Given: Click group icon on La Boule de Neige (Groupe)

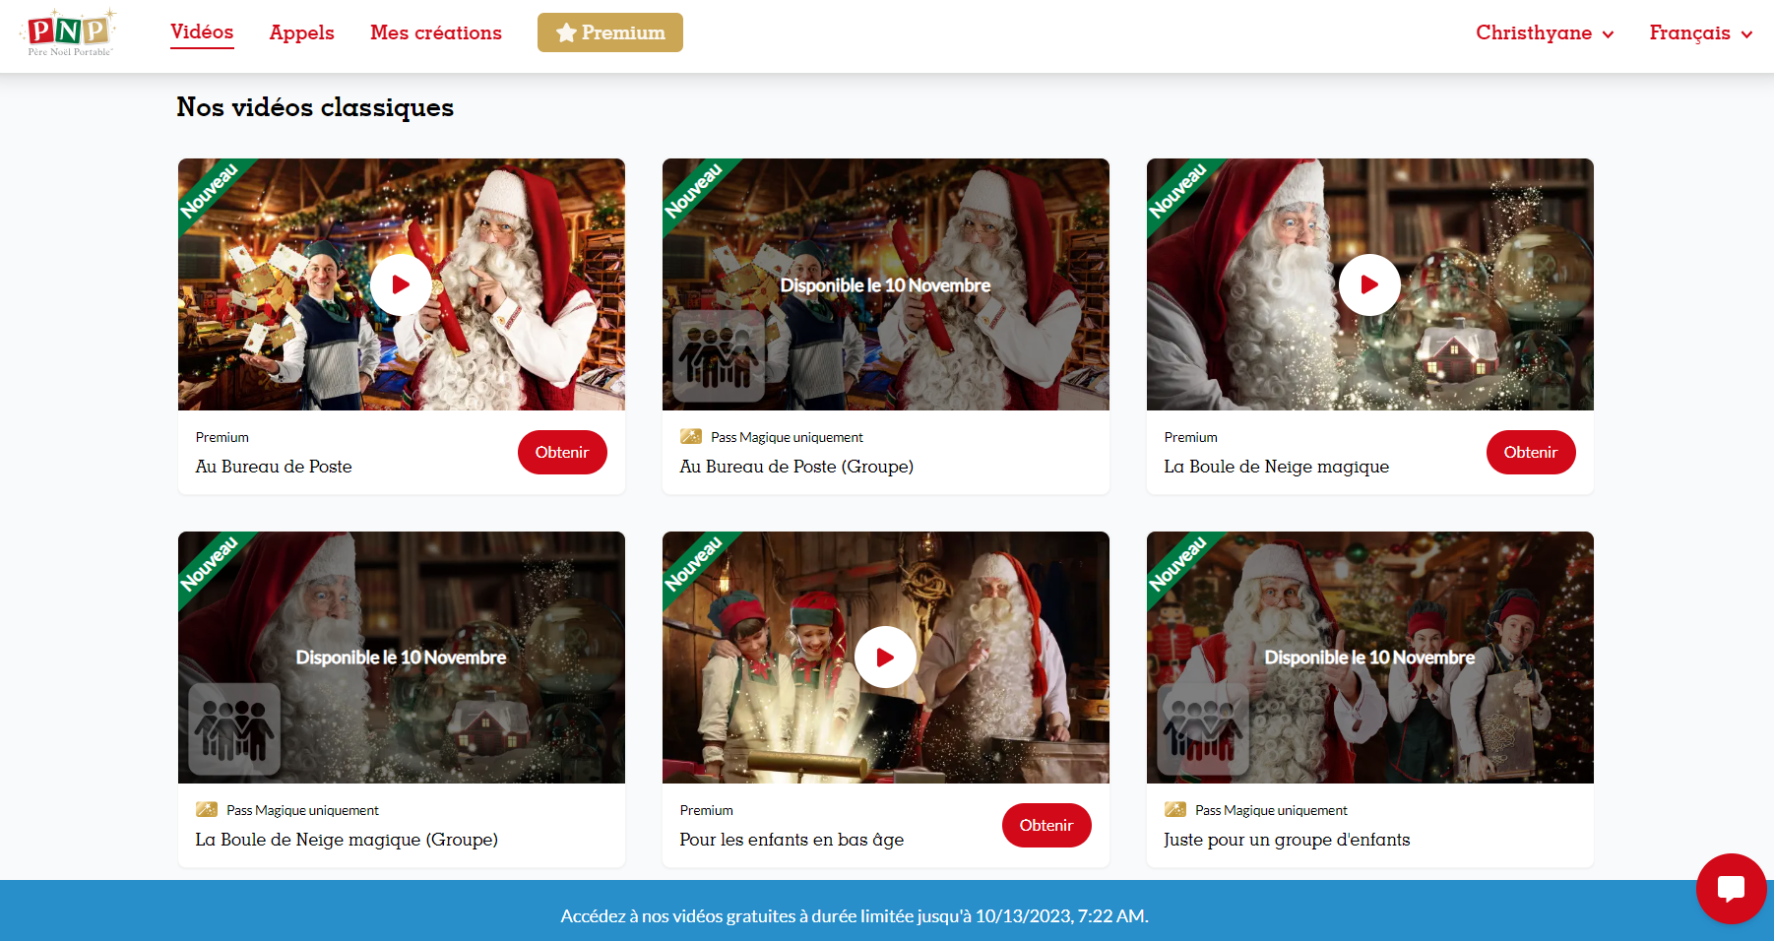Looking at the screenshot, I should point(234,728).
